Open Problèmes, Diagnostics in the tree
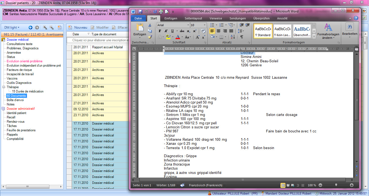Image resolution: width=369 pixels, height=196 pixels. tap(23, 48)
